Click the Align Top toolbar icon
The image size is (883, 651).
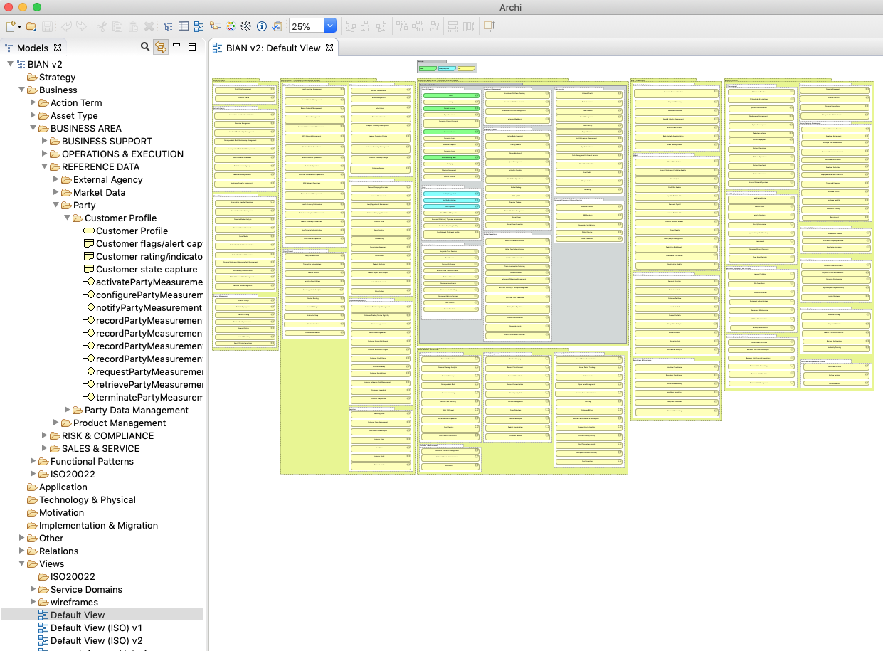tap(402, 26)
